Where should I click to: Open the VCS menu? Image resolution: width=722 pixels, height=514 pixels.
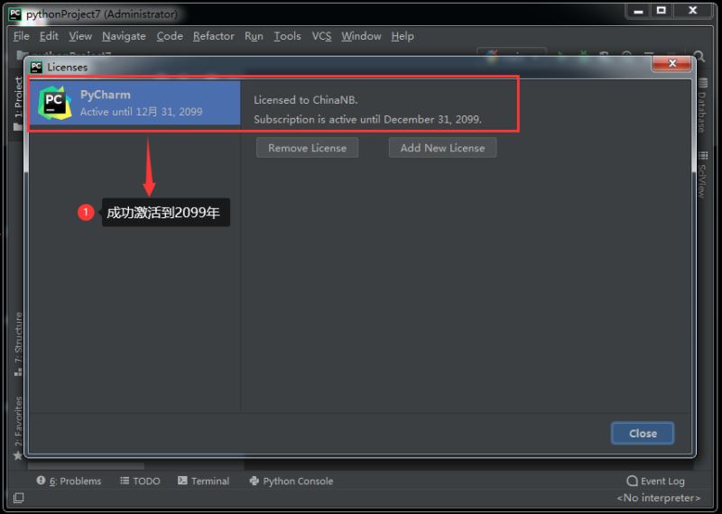pos(321,36)
